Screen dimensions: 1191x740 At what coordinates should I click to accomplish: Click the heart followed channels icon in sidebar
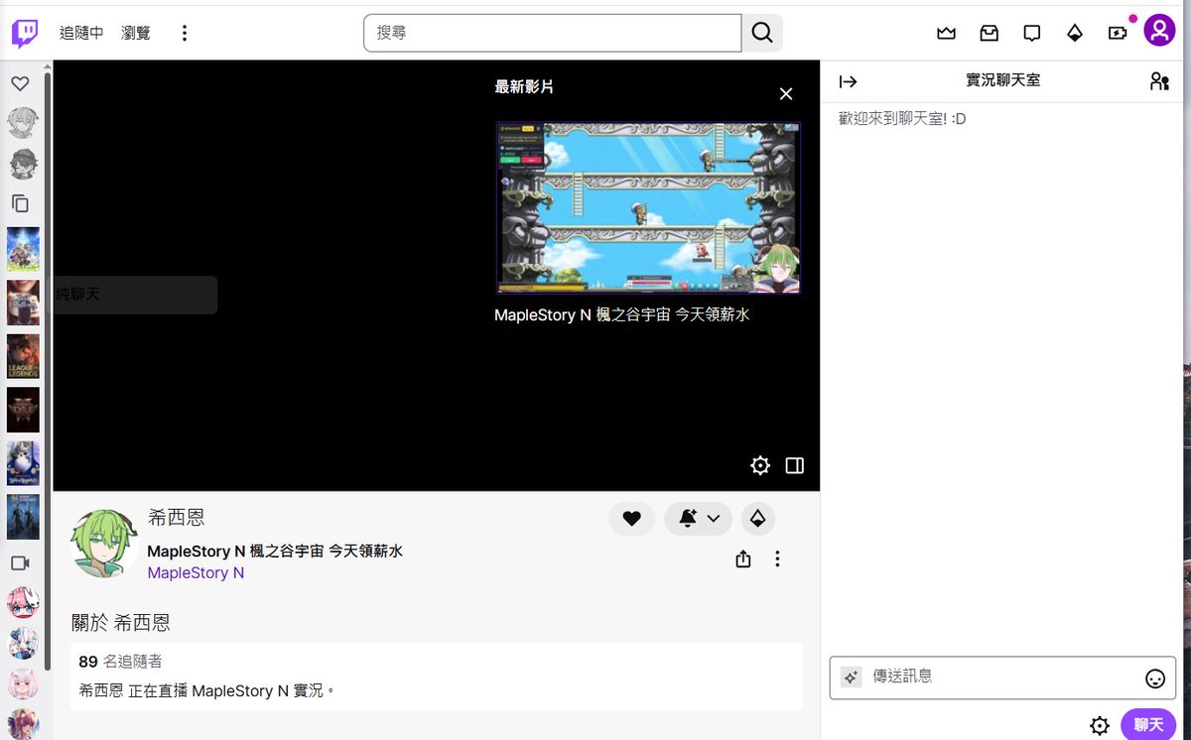20,84
